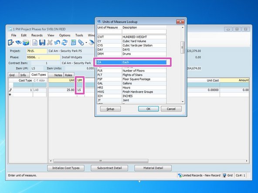Click the lookup list scroll up arrow
Screen dimensions: 258x193
183,27
